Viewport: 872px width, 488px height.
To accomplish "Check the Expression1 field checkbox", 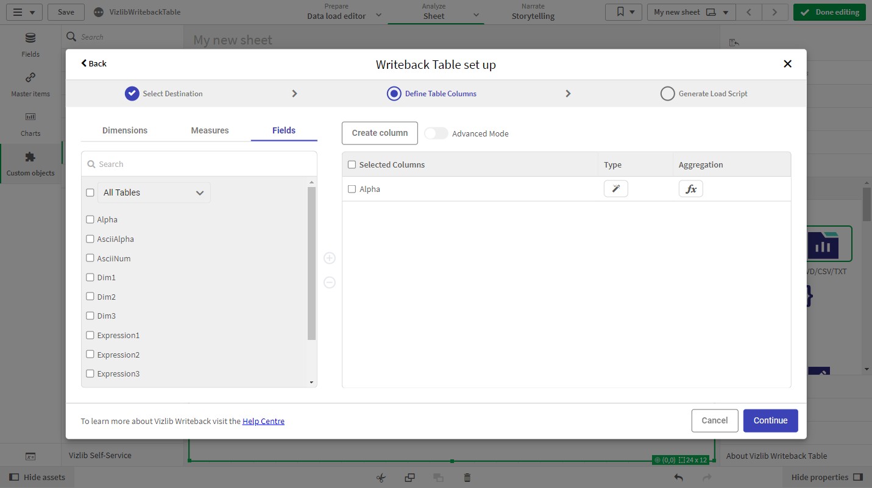I will pyautogui.click(x=90, y=335).
